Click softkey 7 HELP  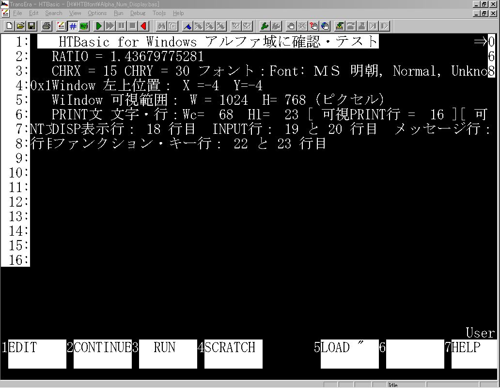pyautogui.click(x=474, y=354)
